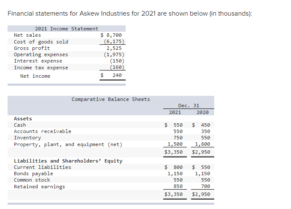This screenshot has width=291, height=209.
Task: Select the 2020 PP&E value 1,600
Action: (202, 144)
